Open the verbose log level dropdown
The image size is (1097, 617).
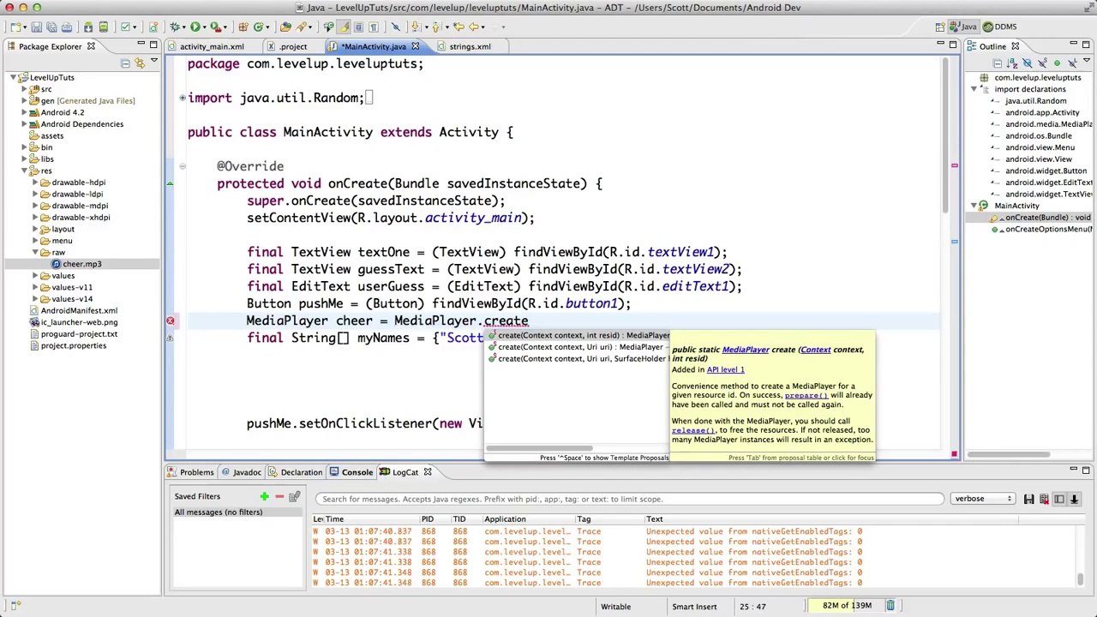pos(983,499)
